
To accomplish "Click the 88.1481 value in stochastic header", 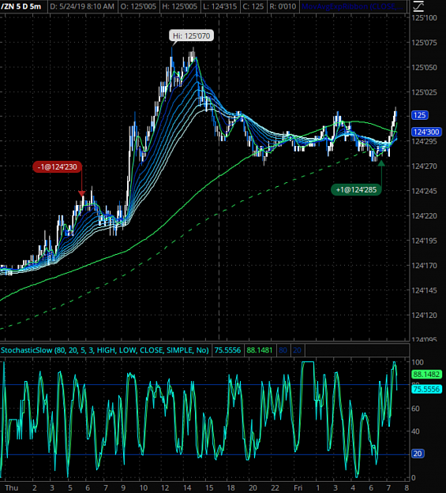I will (x=260, y=350).
